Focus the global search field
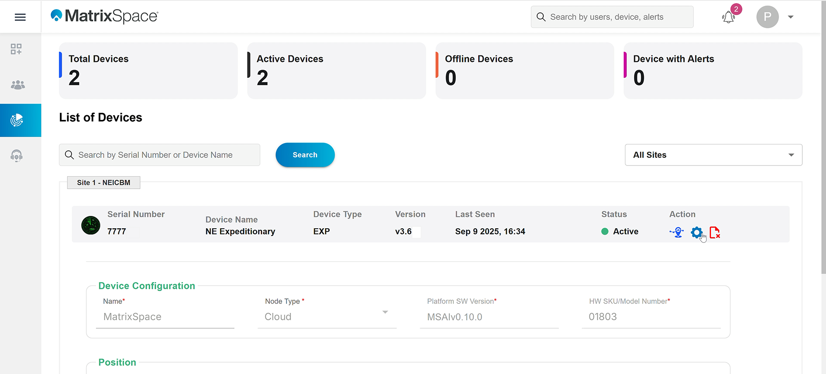 [612, 17]
